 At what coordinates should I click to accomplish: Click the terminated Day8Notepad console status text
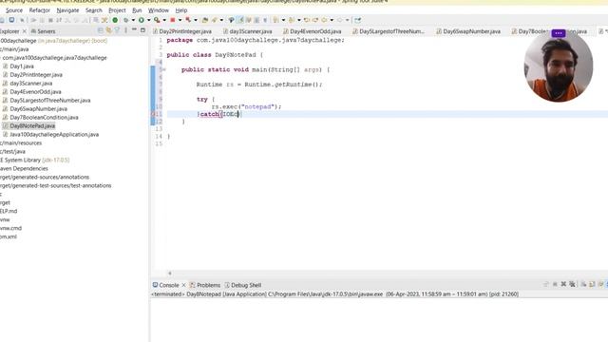coord(334,294)
